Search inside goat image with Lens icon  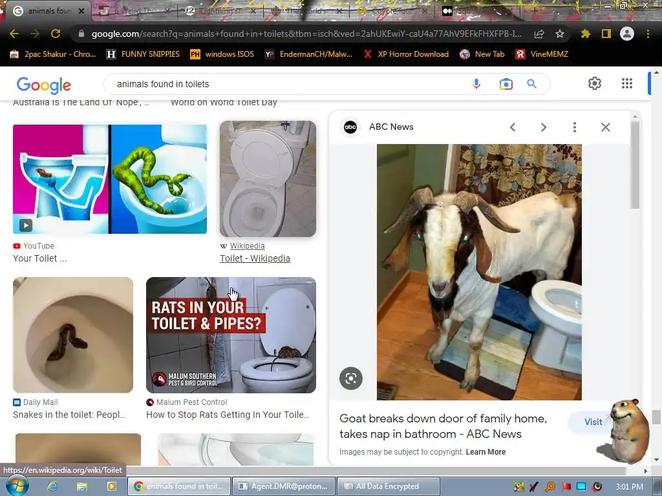click(351, 378)
